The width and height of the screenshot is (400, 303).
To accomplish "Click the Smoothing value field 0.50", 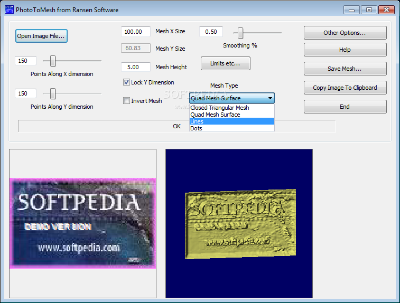I will tap(211, 32).
